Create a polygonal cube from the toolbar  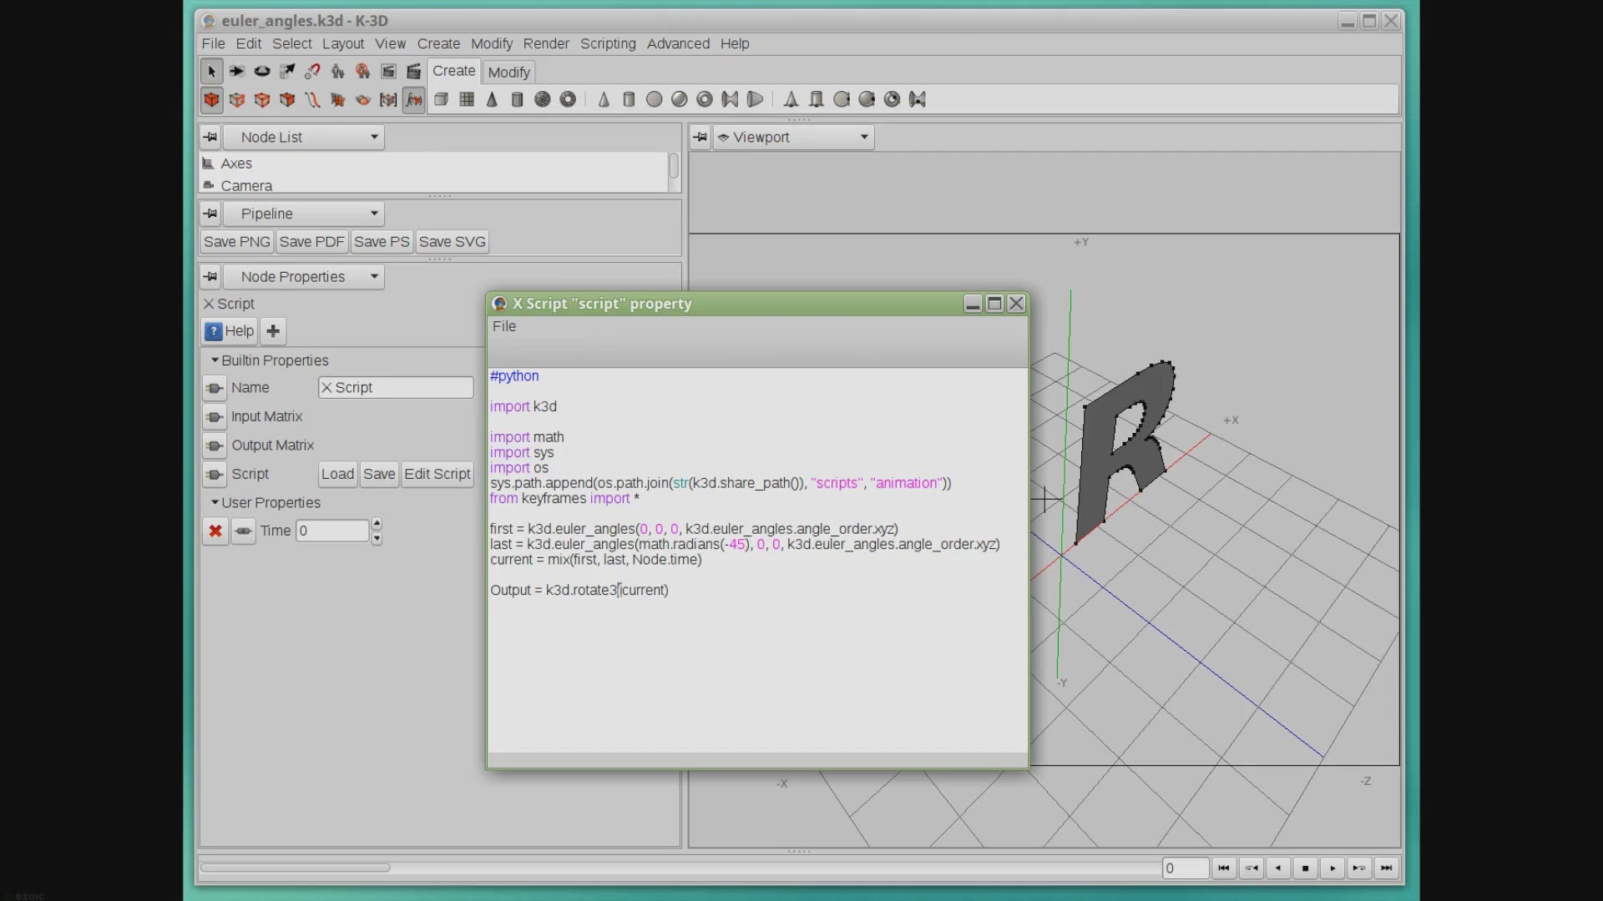click(x=442, y=100)
